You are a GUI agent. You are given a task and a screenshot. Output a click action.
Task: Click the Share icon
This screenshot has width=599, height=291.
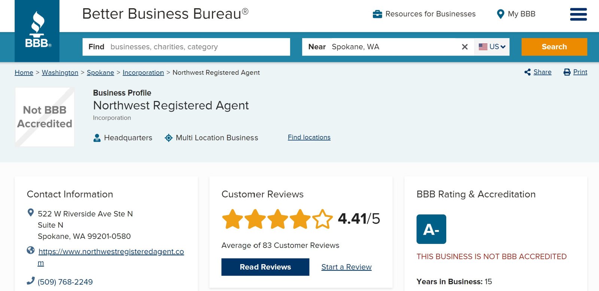527,72
